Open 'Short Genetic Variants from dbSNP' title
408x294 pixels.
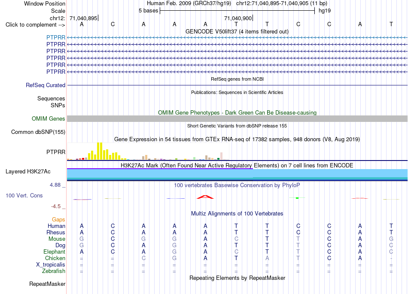tap(237, 126)
